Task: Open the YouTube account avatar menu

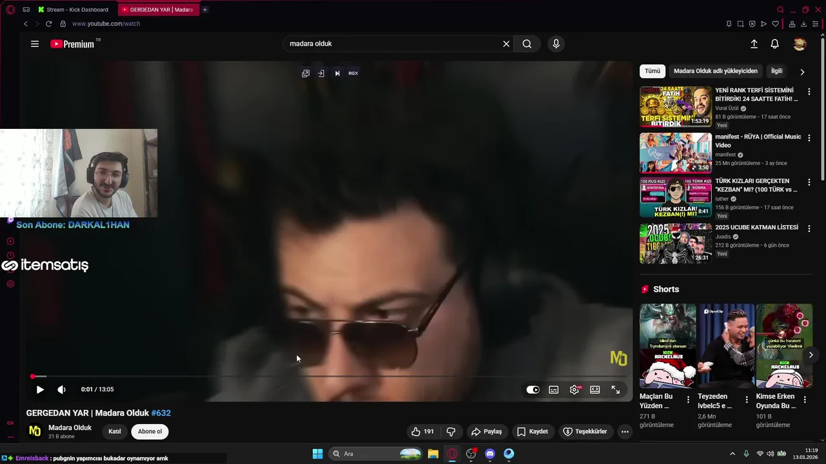Action: coord(800,44)
